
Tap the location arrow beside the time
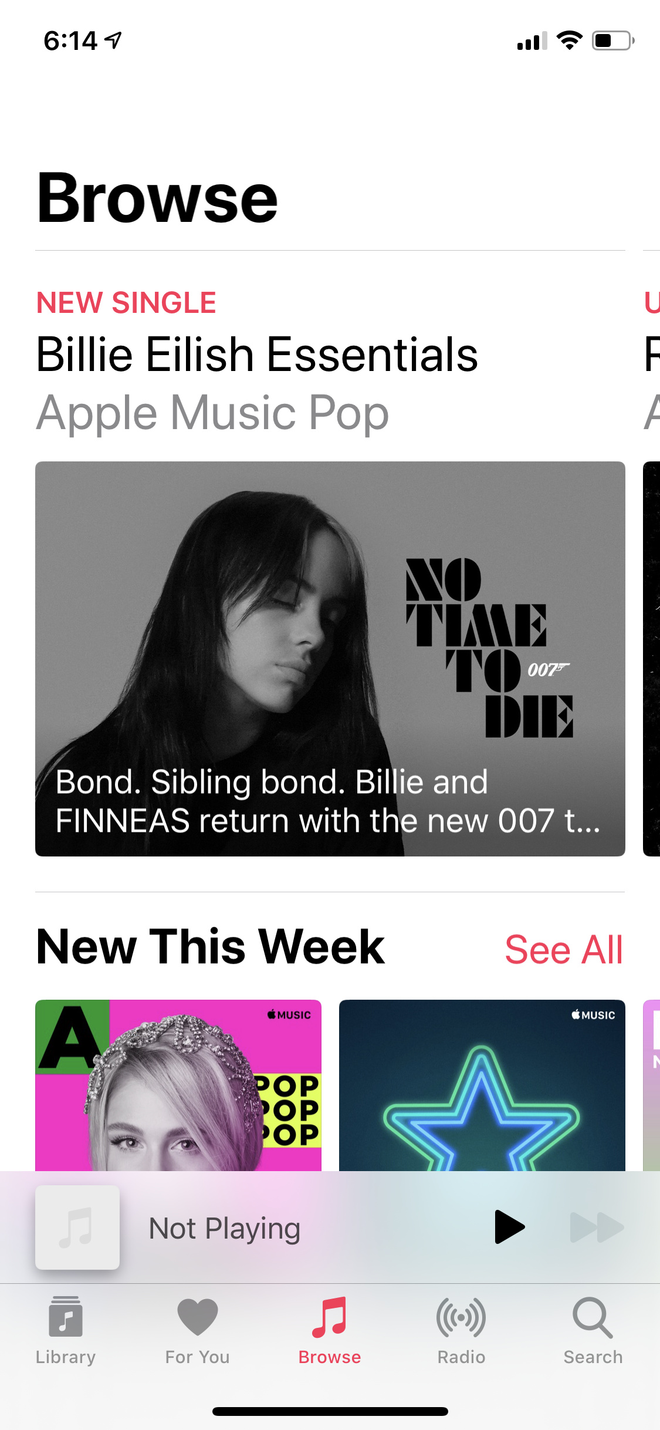click(113, 40)
